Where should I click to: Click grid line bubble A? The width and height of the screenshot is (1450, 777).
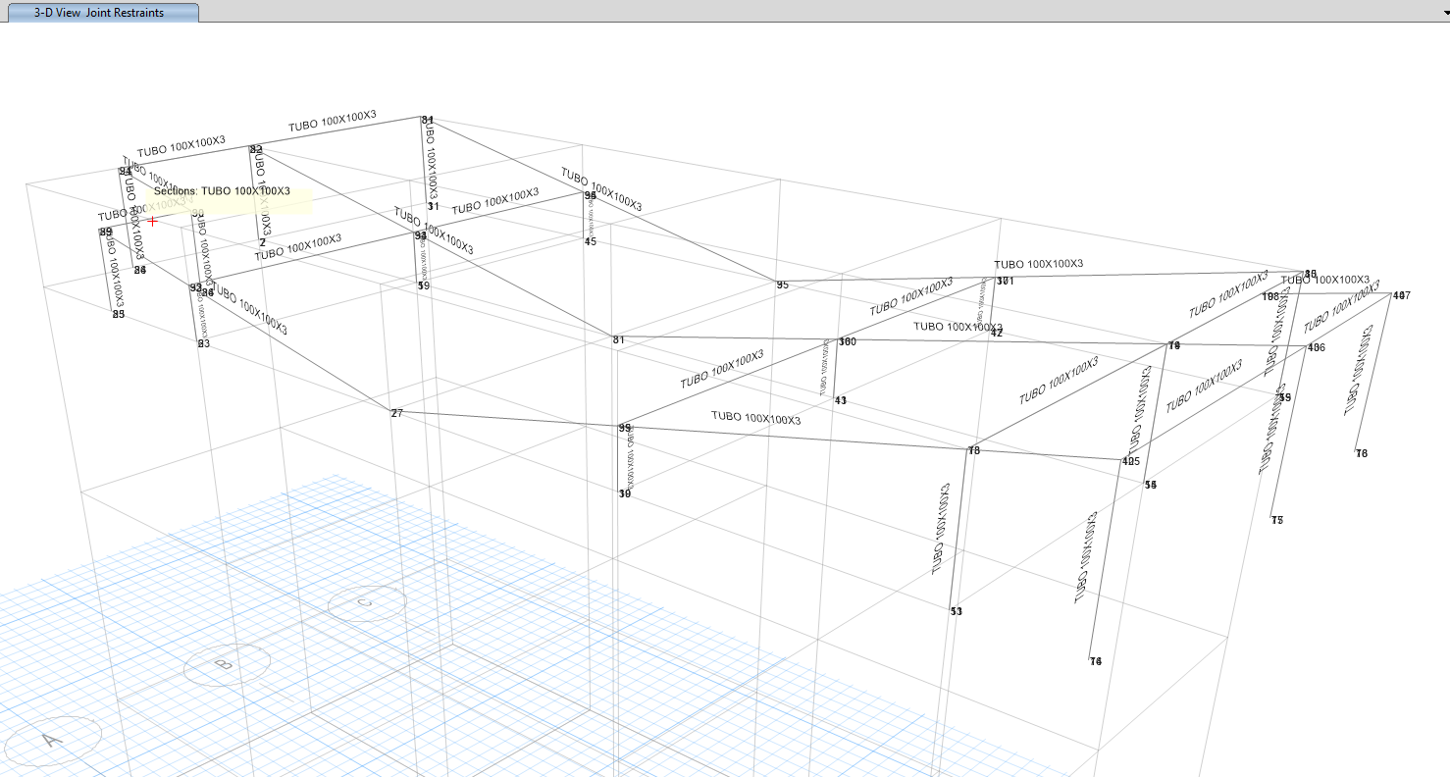(52, 741)
